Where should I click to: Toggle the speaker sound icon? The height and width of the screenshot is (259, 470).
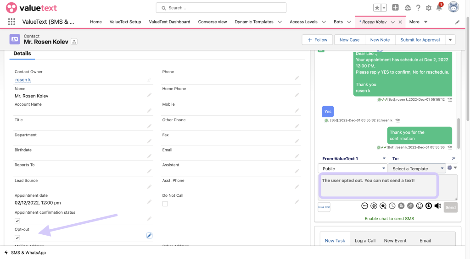(438, 206)
